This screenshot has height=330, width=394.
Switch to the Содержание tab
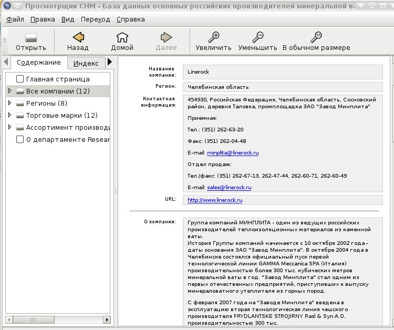pos(39,63)
